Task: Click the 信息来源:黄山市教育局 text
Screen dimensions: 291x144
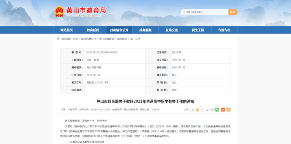Action: click(x=125, y=110)
